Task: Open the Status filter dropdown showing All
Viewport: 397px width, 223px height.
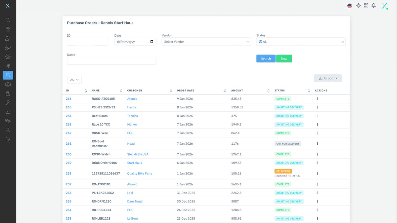Action: tap(301, 42)
